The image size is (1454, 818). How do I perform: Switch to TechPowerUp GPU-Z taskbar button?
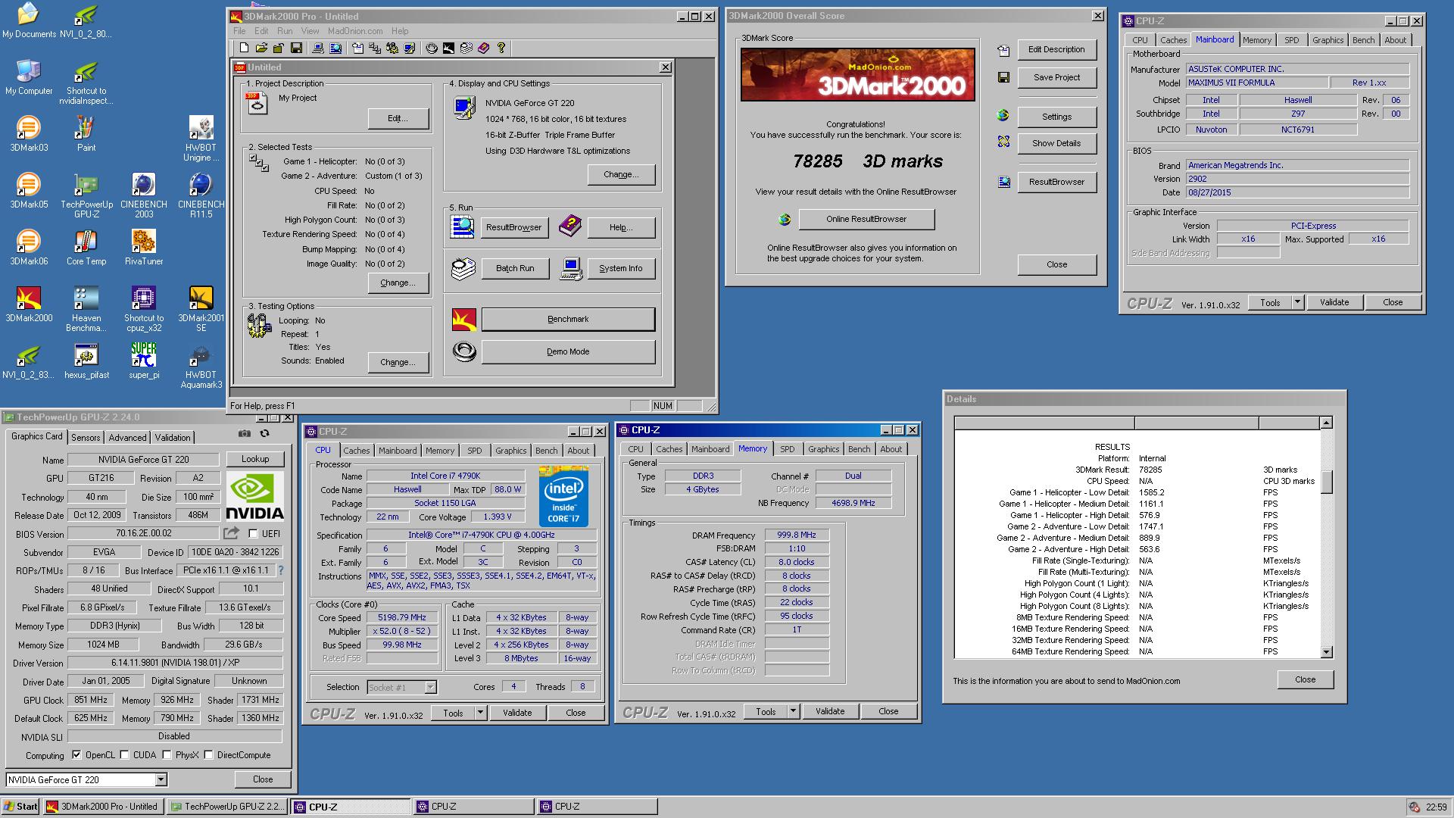coord(228,807)
